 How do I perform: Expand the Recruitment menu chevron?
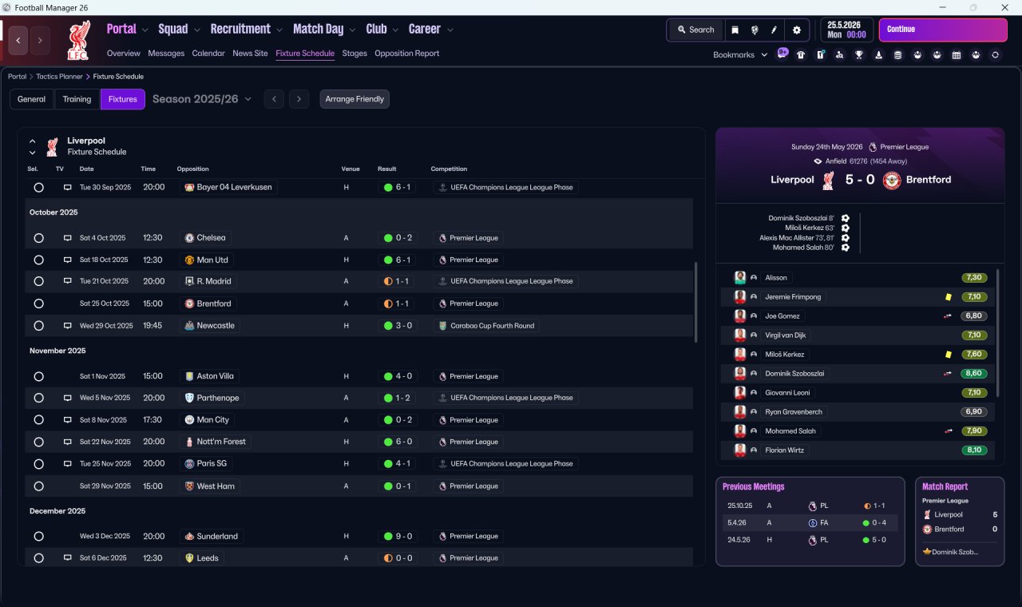tap(279, 30)
